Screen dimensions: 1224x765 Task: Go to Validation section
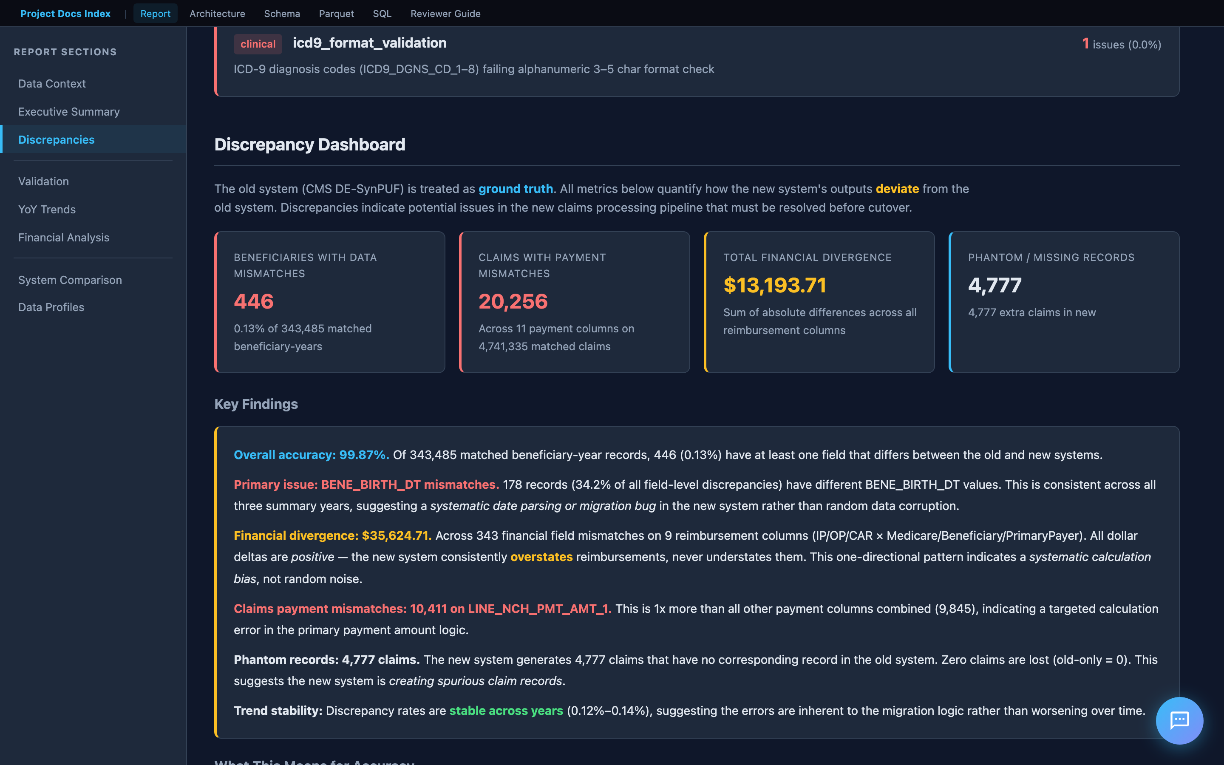43,181
